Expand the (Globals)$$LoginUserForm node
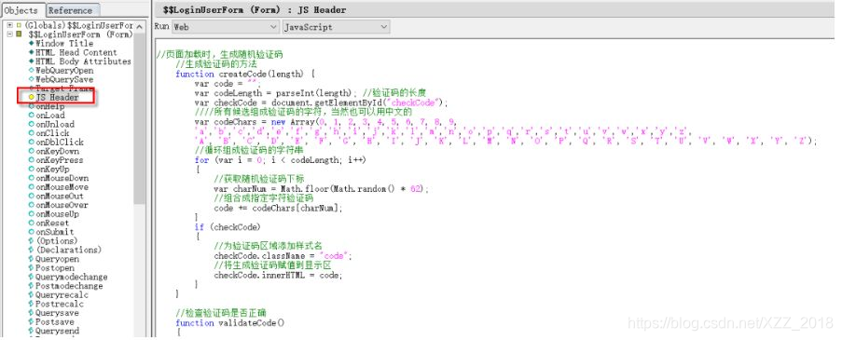842x340 pixels. 9,25
